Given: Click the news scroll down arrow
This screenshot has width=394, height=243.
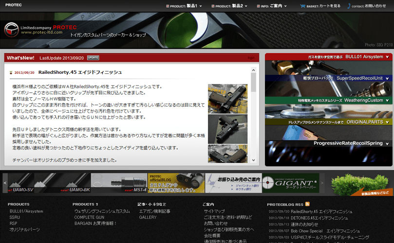Looking at the screenshot, I should point(253,160).
